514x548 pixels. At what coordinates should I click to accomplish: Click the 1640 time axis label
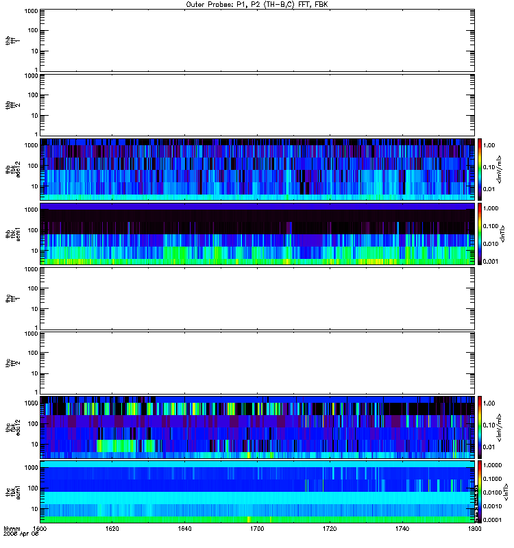click(x=184, y=529)
